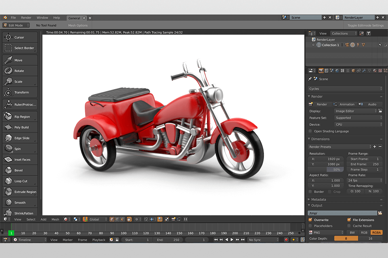Toggle the Placeholders checkbox
The image size is (388, 258).
click(310, 226)
